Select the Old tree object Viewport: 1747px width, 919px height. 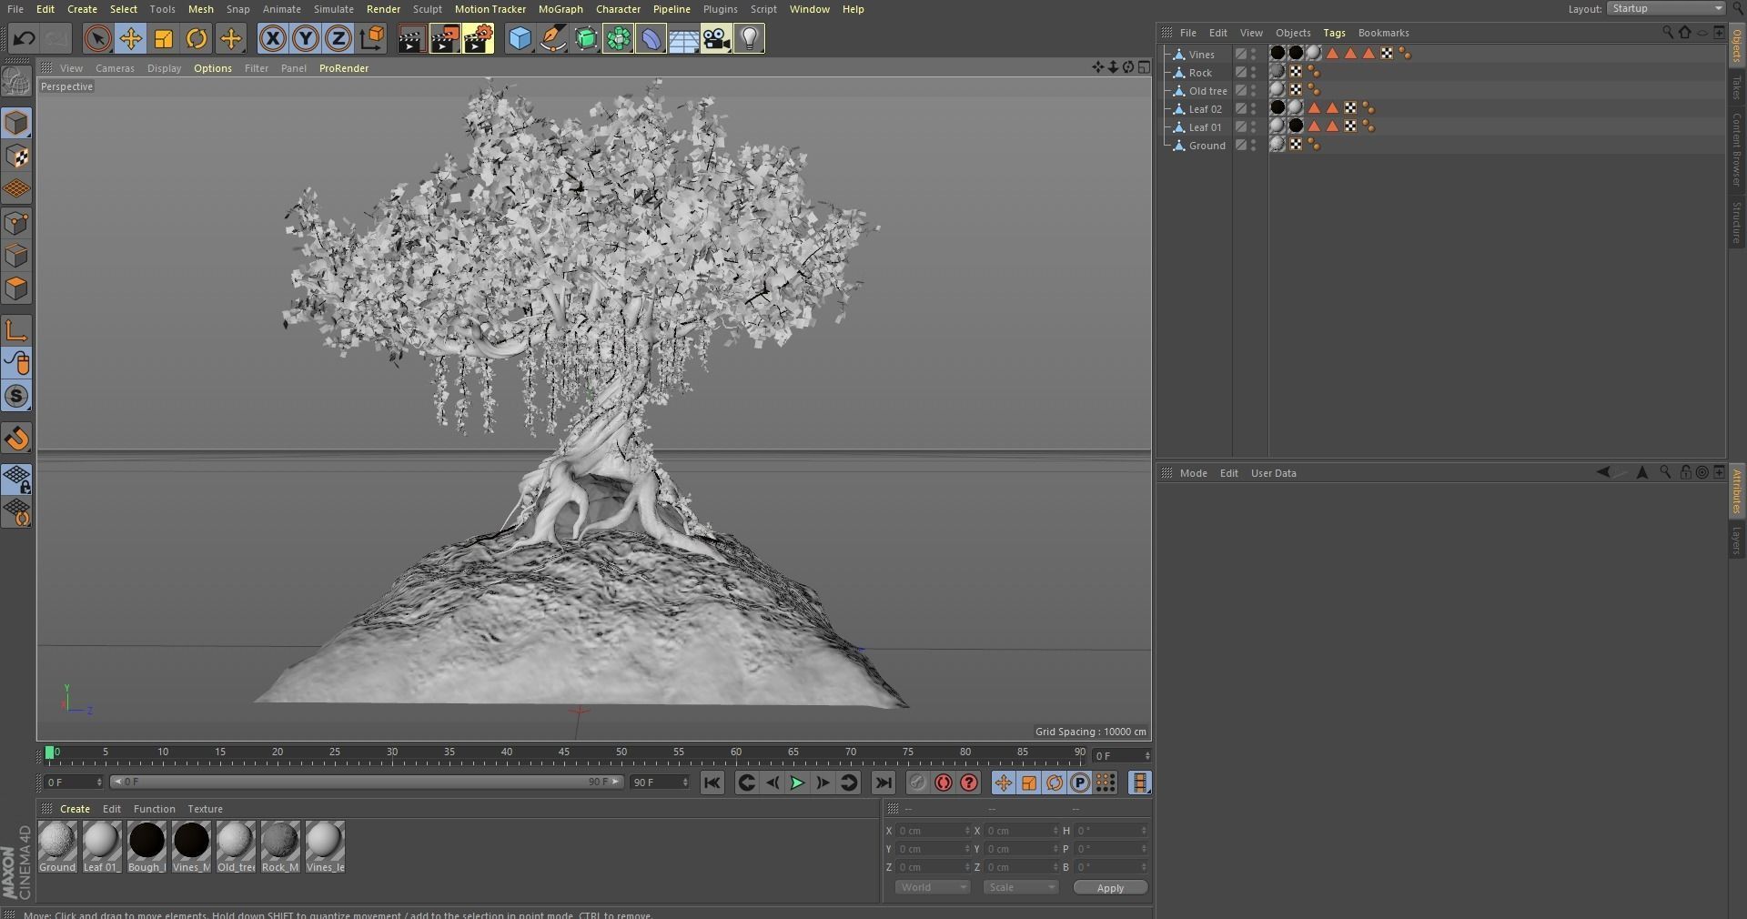coord(1207,91)
